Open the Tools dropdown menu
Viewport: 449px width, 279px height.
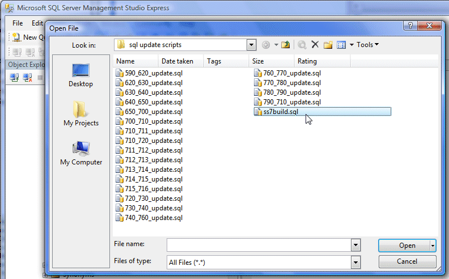pyautogui.click(x=367, y=45)
